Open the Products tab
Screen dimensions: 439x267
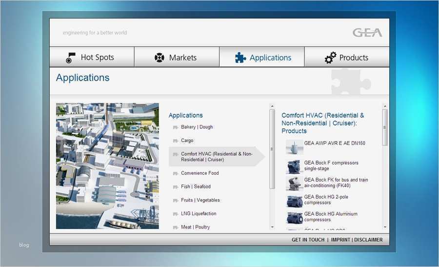coord(347,57)
